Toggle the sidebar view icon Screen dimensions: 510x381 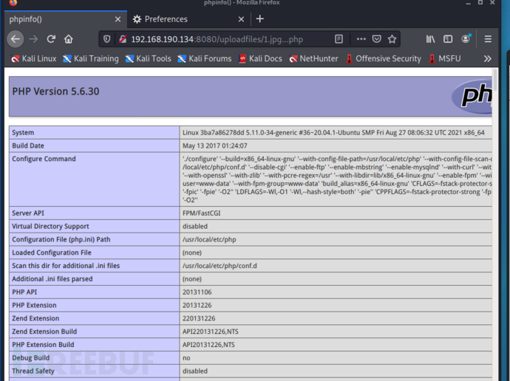448,39
